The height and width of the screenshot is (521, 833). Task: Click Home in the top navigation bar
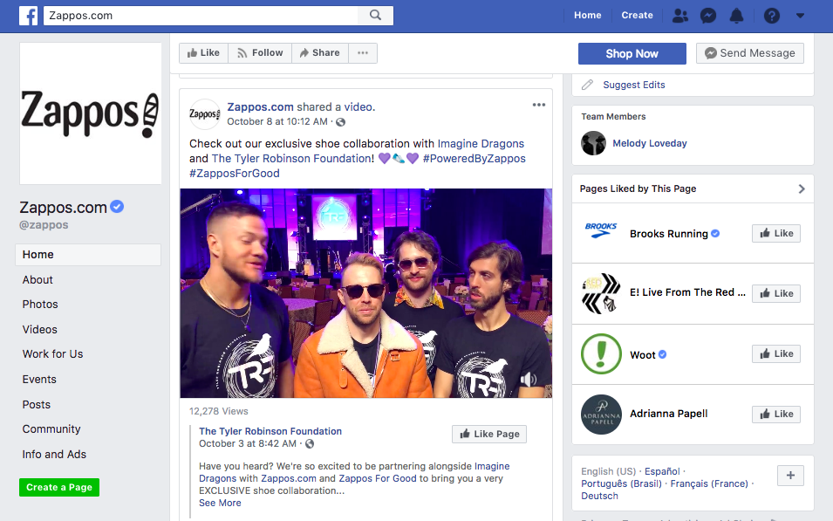[x=588, y=16]
